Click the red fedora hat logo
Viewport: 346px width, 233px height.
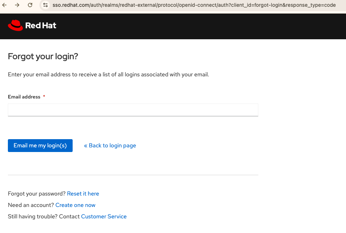(x=15, y=25)
